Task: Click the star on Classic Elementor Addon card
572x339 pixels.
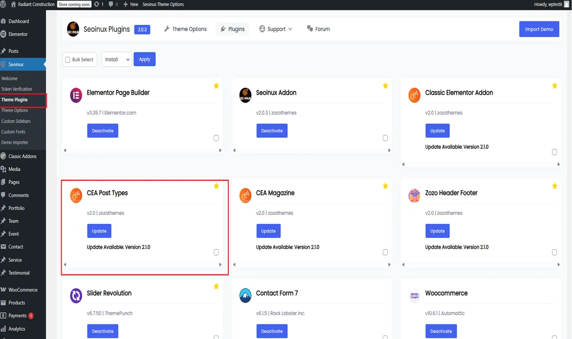Action: click(554, 85)
